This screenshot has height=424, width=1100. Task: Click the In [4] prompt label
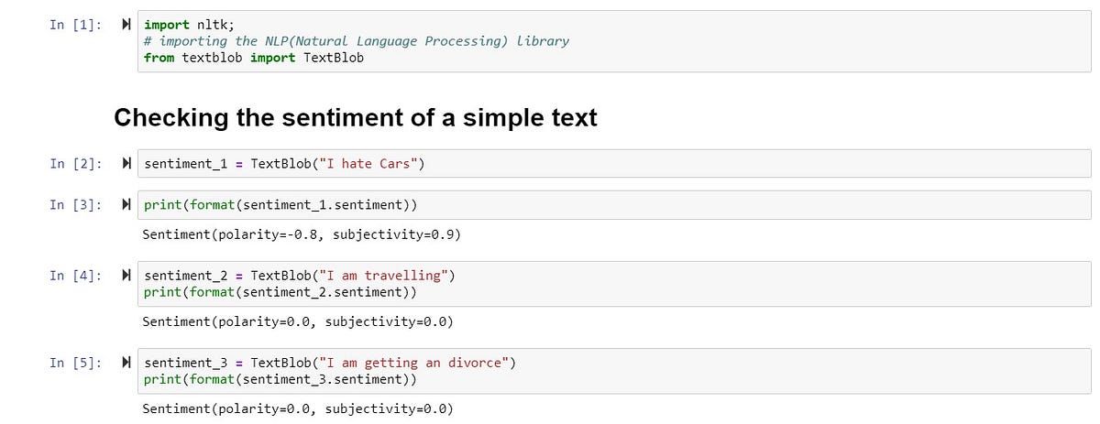[76, 276]
